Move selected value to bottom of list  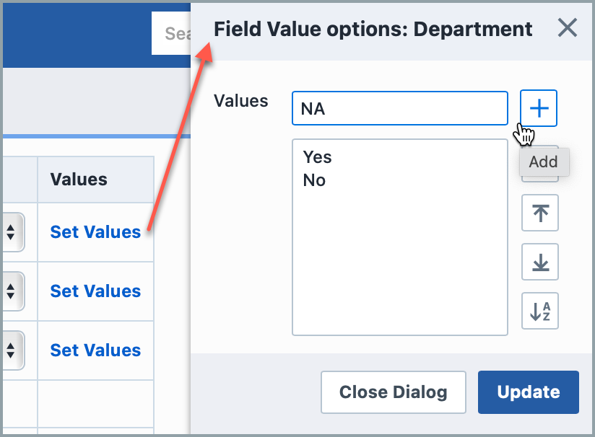[539, 262]
